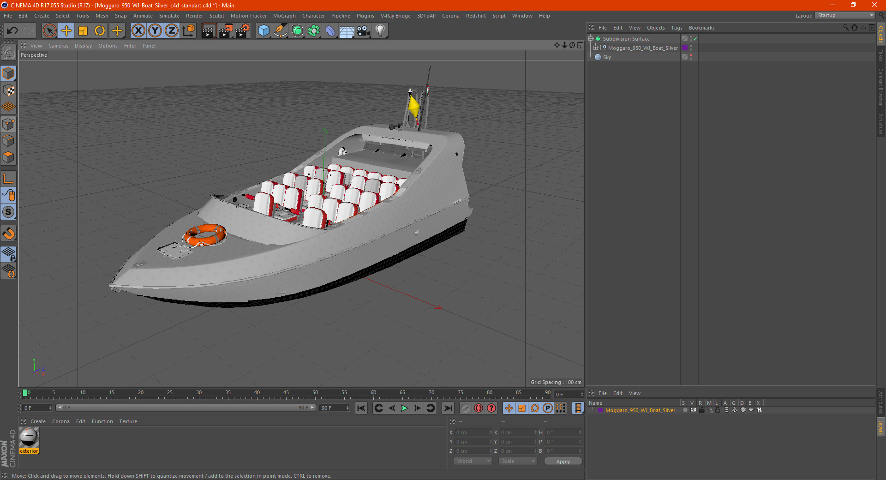Open the World coordinate dropdown
This screenshot has height=480, width=886.
(473, 461)
